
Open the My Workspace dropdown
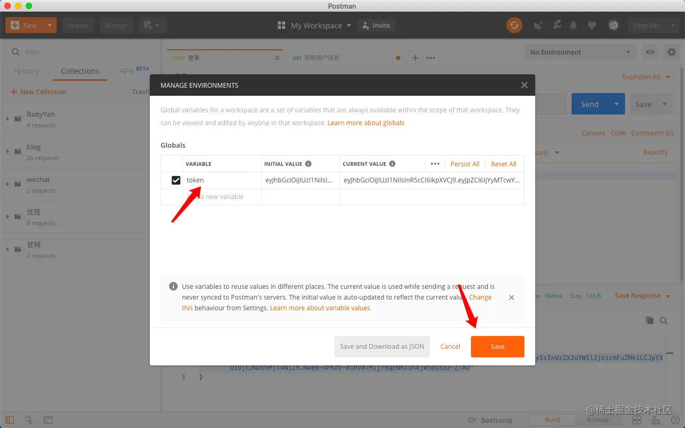(x=314, y=25)
